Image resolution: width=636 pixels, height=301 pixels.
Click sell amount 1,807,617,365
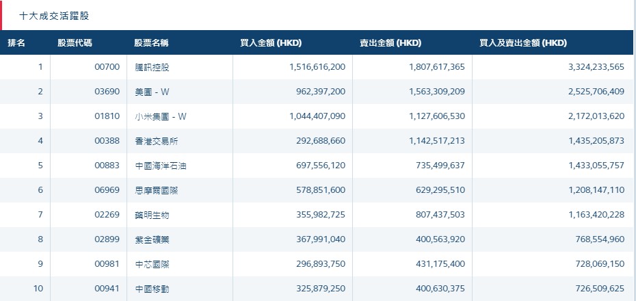point(437,67)
